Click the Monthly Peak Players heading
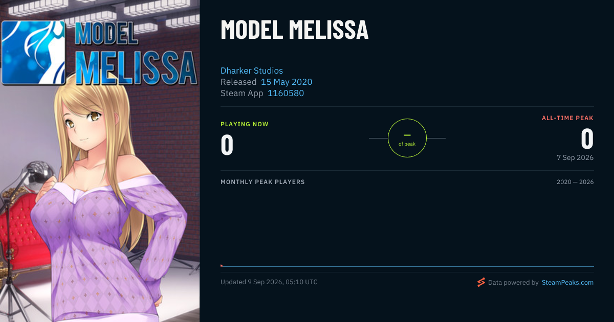Screen dimensions: 614x322 (x=262, y=182)
